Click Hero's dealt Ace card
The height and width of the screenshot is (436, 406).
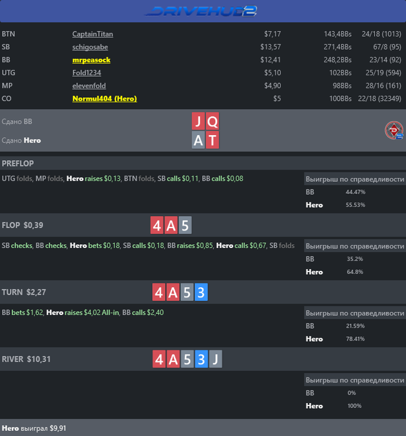(x=198, y=140)
